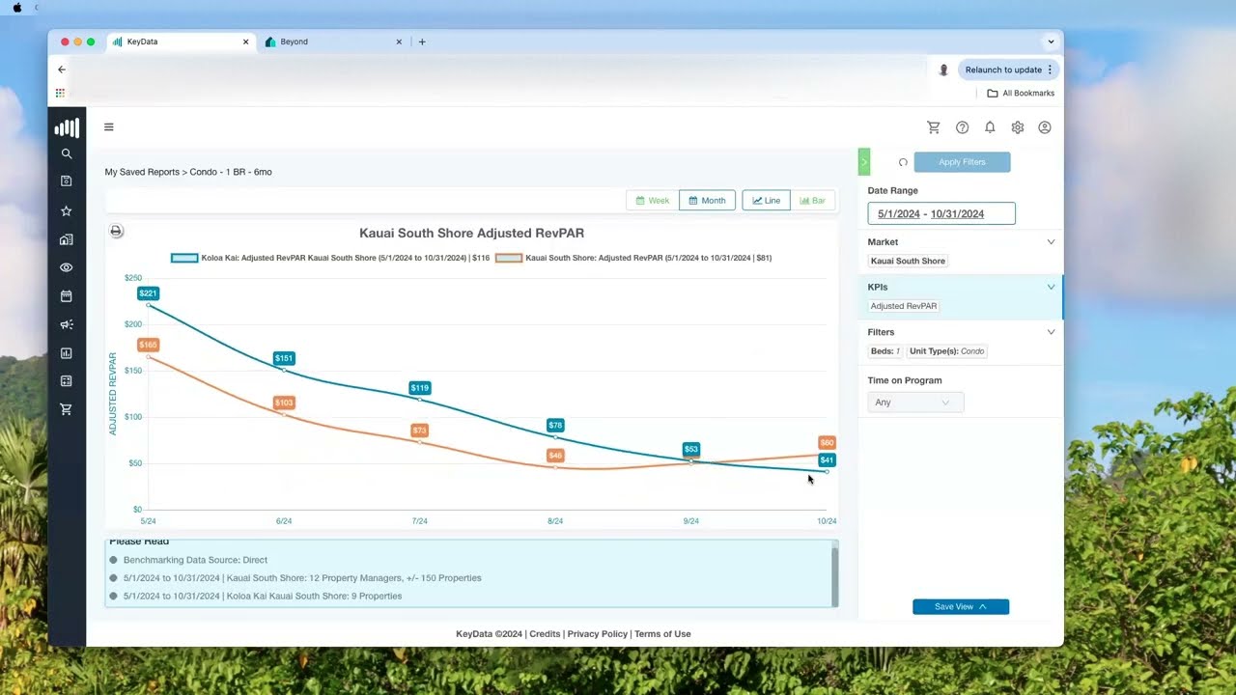
Task: Click the $165 orange data label
Action: pos(148,345)
